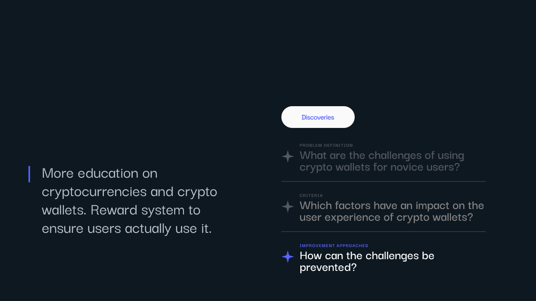Click the "More education on" quote line
This screenshot has width=536, height=301.
coord(100,173)
